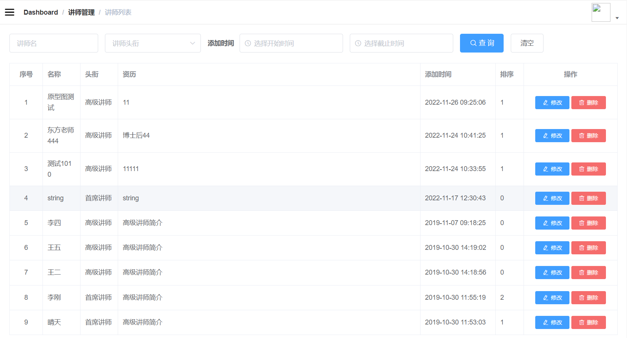Click the clock icon in end time field
The height and width of the screenshot is (338, 627).
tap(358, 43)
